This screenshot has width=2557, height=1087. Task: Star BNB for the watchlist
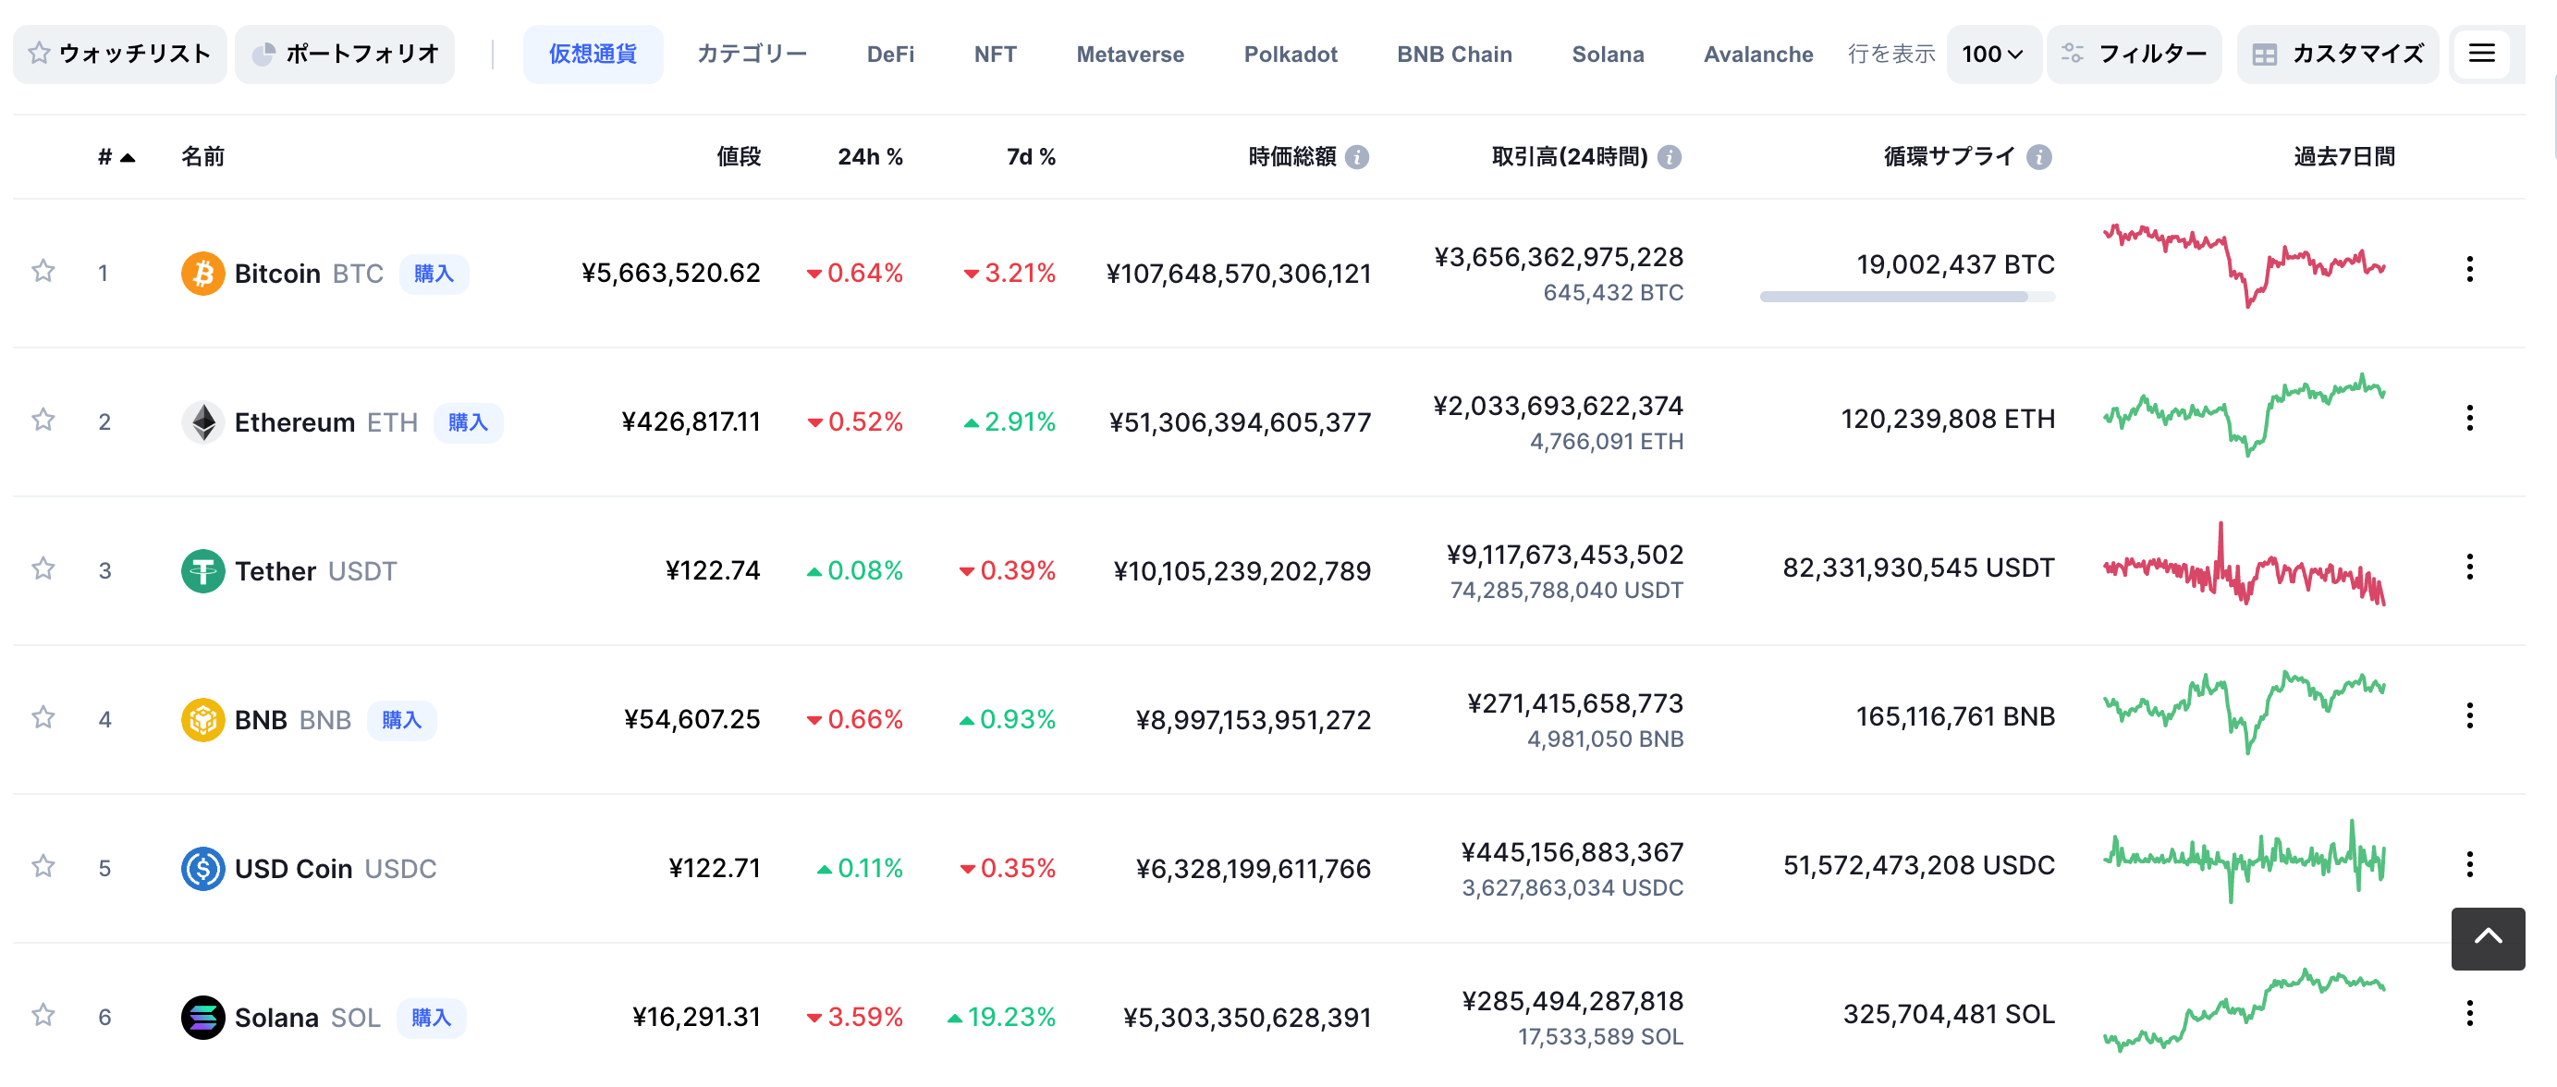point(43,717)
